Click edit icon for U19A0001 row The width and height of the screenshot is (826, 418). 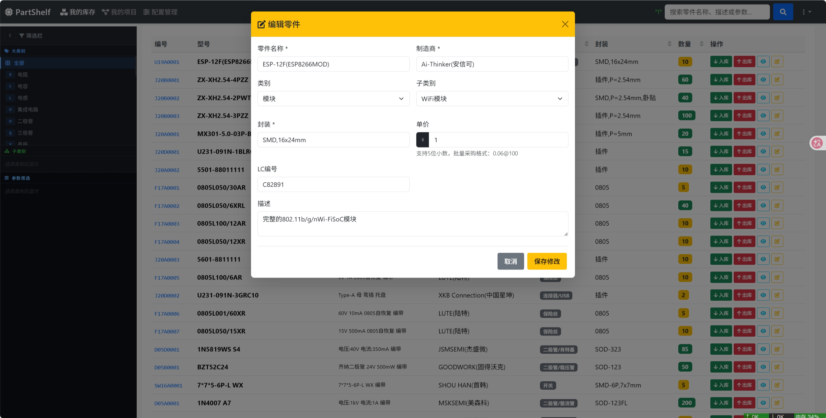click(777, 61)
